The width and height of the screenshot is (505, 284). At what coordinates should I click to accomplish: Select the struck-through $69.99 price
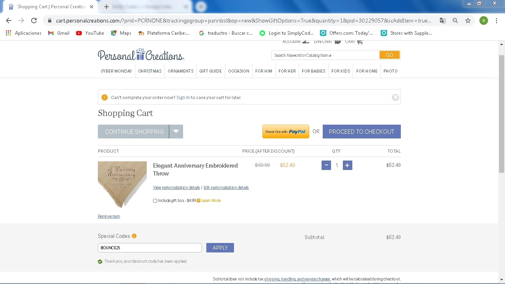tap(262, 165)
